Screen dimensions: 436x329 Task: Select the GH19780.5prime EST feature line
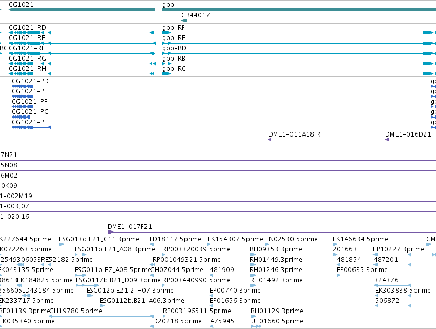coord(102,316)
